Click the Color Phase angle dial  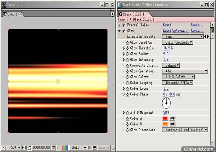(x=166, y=103)
